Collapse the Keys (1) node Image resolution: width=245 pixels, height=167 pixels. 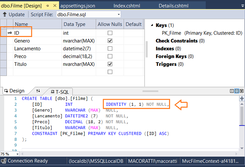coord(152,25)
